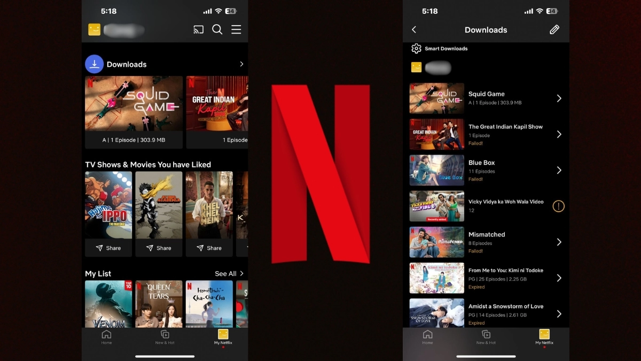The height and width of the screenshot is (361, 641).
Task: Tap the Share icon under My Hero Academia
Action: click(x=159, y=248)
